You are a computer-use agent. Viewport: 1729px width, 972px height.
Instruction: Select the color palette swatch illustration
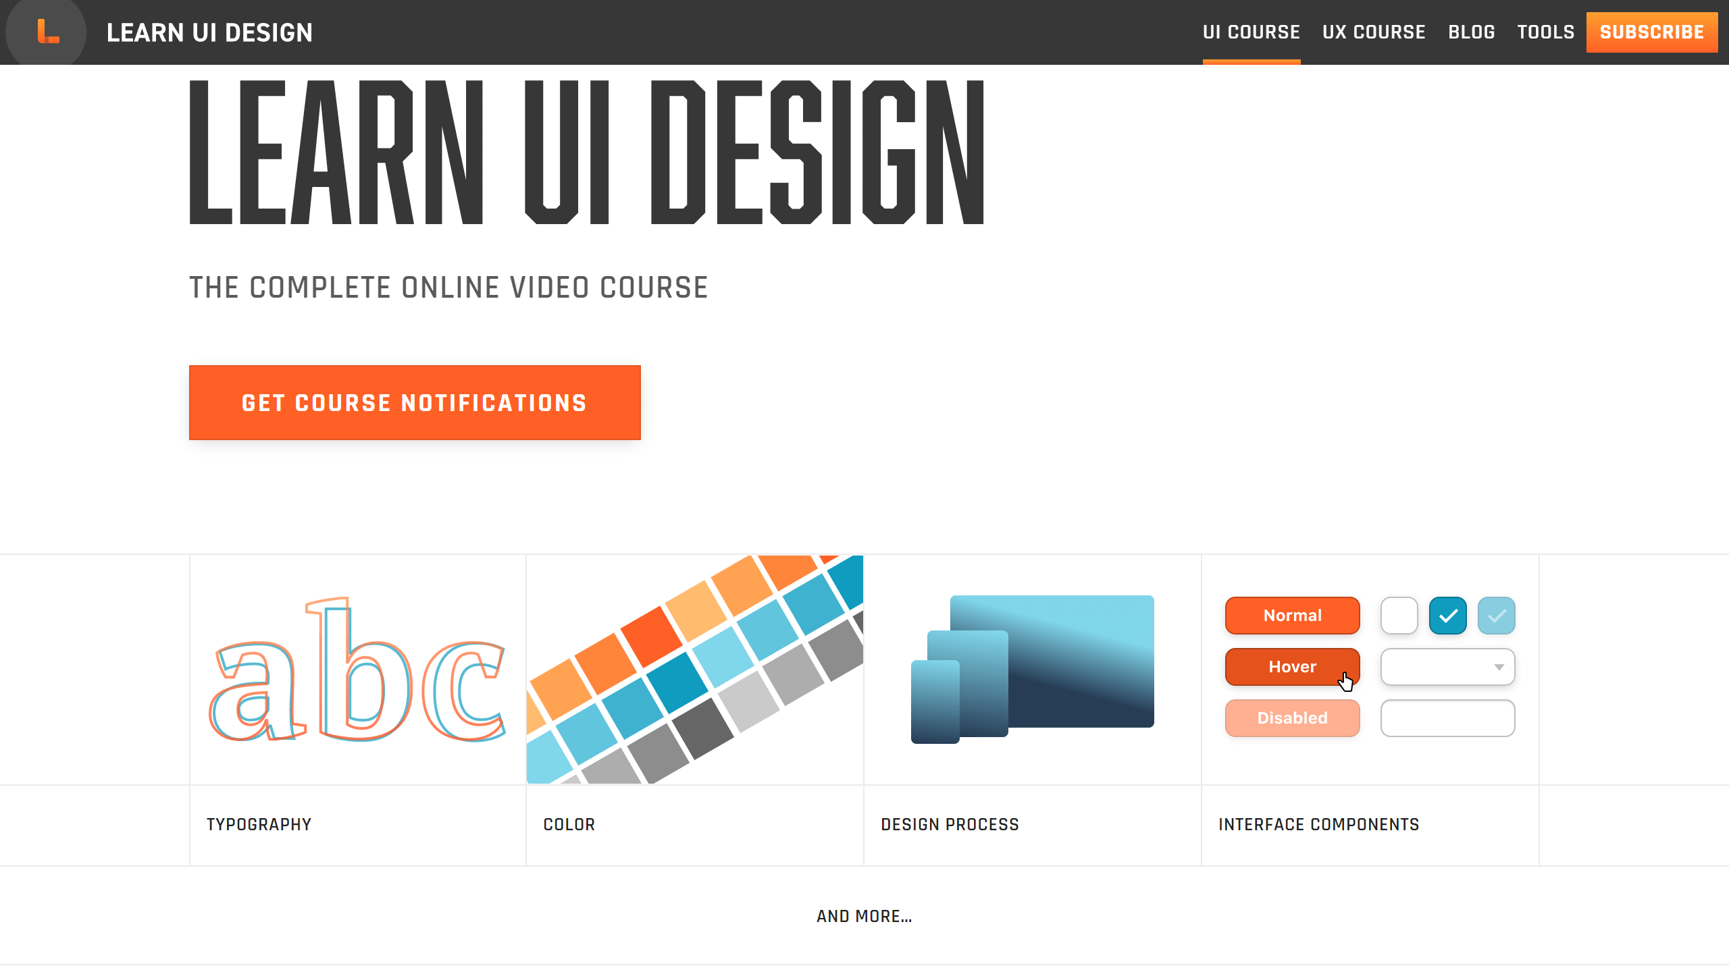click(x=695, y=670)
